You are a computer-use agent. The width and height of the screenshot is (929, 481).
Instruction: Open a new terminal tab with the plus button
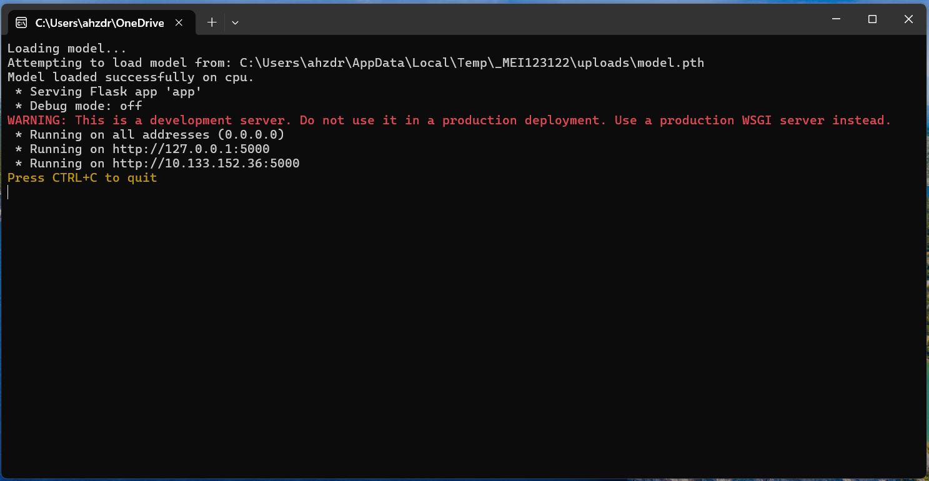[x=211, y=22]
